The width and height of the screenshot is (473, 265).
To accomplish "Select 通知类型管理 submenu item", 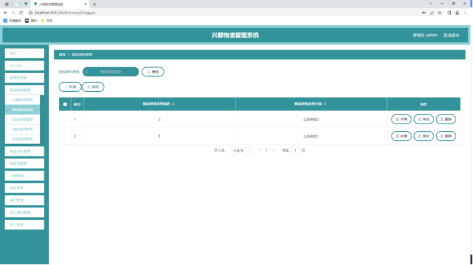I will [23, 129].
